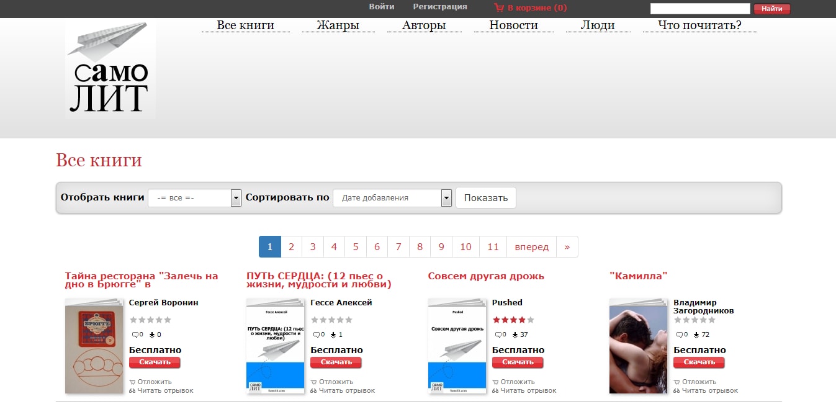The image size is (836, 404).
Task: Go to next pages with » arrow
Action: (567, 246)
